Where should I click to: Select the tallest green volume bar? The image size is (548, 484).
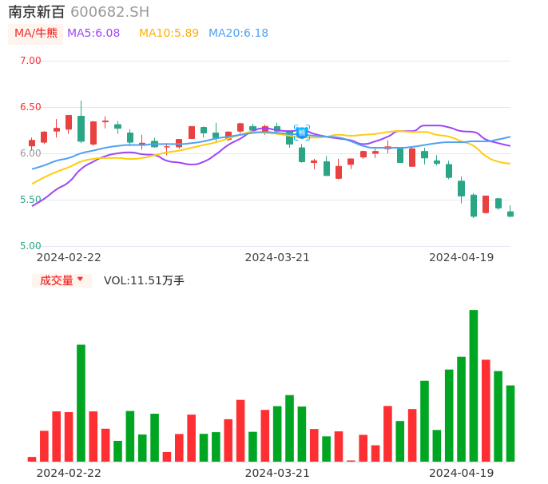click(x=474, y=385)
